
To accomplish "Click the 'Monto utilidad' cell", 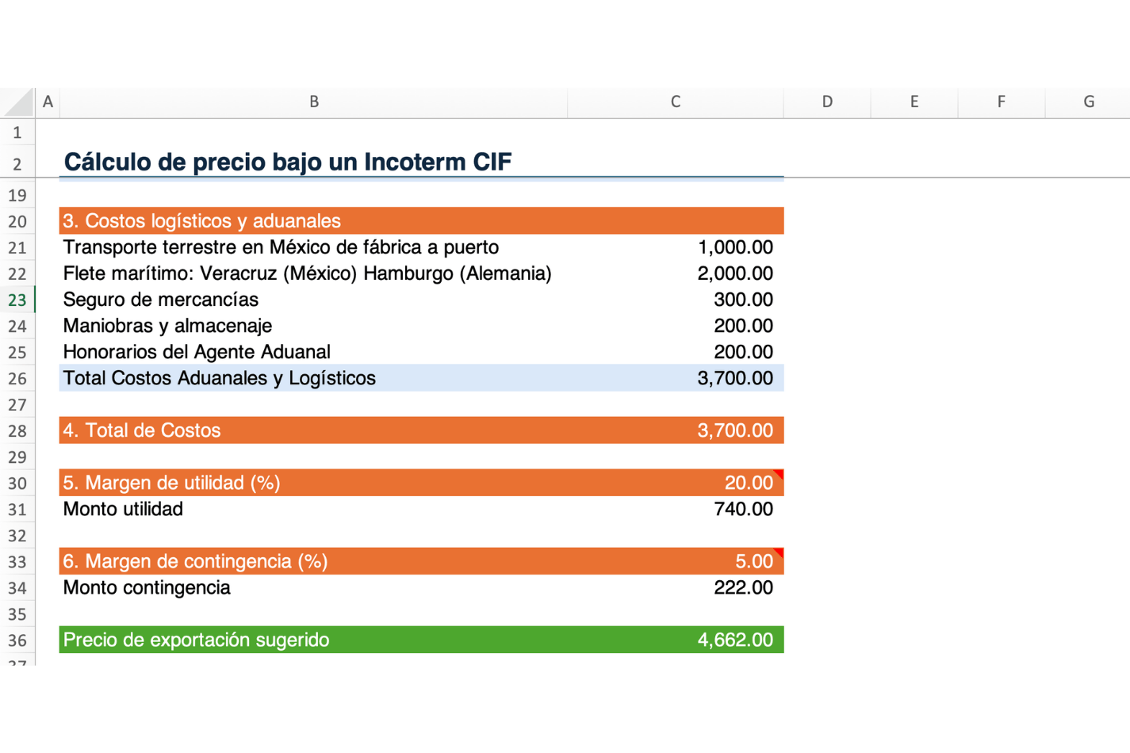I will (313, 509).
